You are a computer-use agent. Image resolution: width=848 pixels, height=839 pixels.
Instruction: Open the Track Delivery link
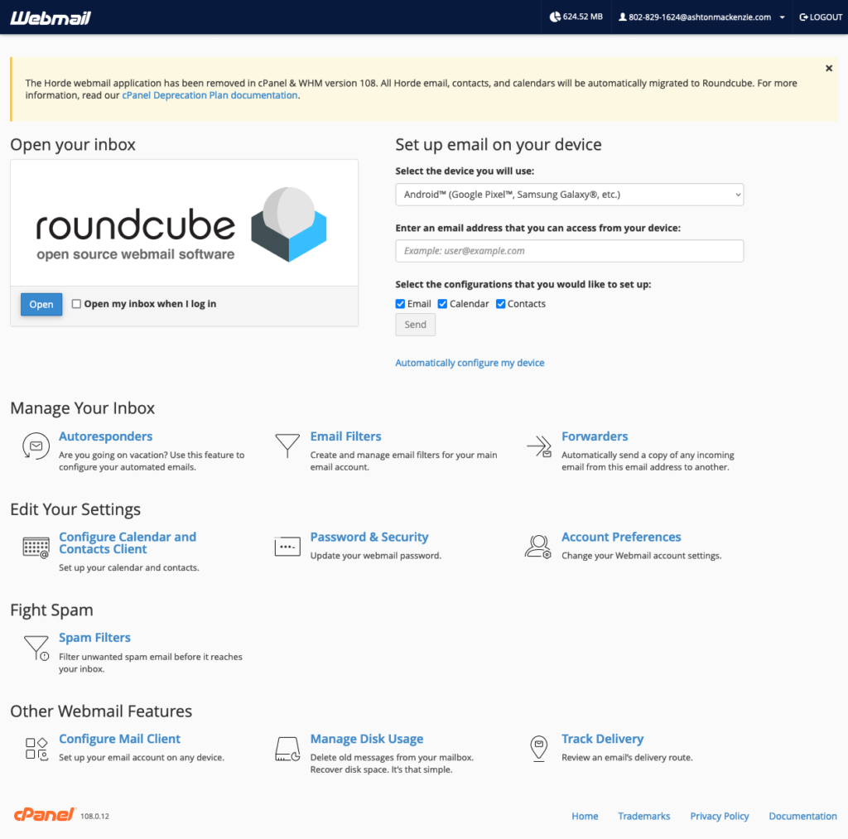tap(603, 739)
